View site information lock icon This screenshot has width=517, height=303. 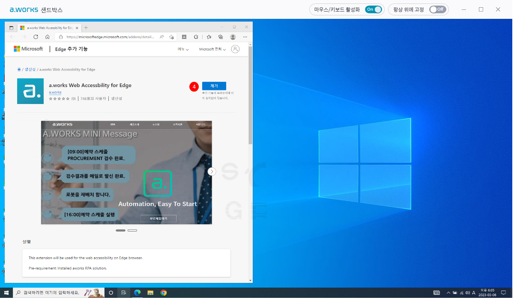[x=61, y=37]
